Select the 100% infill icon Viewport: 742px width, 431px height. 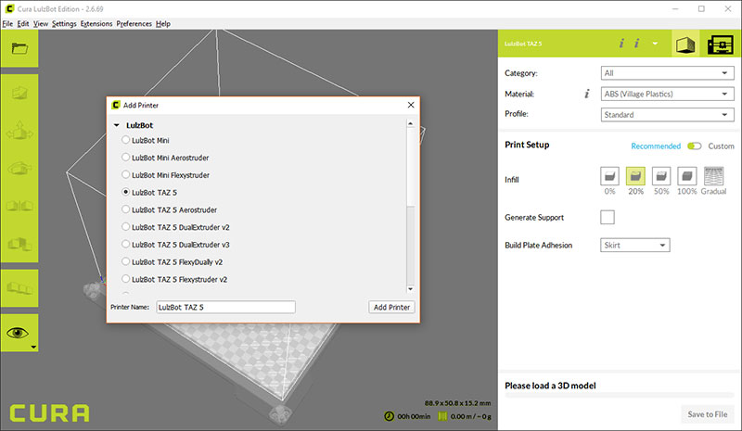point(686,176)
